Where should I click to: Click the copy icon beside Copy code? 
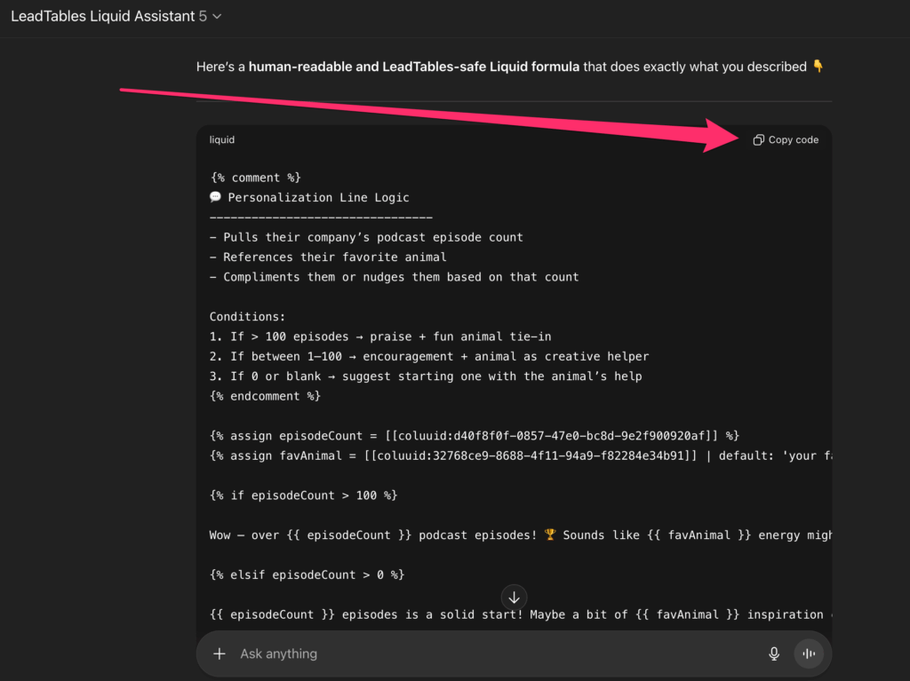coord(758,140)
